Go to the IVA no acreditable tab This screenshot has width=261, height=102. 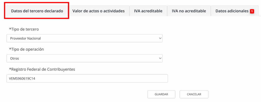(189, 11)
